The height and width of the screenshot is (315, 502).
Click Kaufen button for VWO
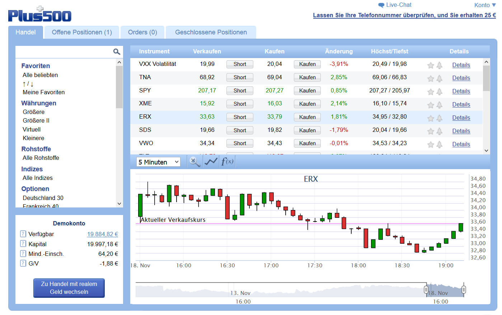[307, 143]
